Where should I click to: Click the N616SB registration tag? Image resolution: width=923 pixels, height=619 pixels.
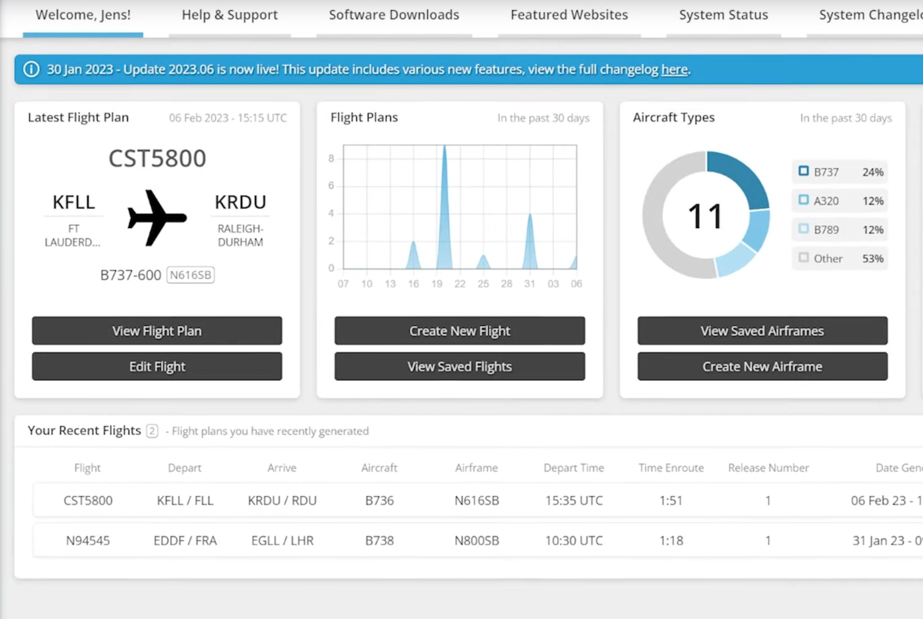tap(190, 275)
